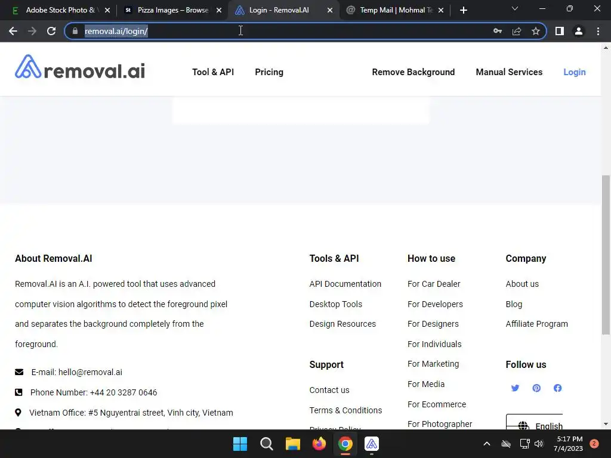
Task: Open For Media link
Action: pyautogui.click(x=426, y=384)
